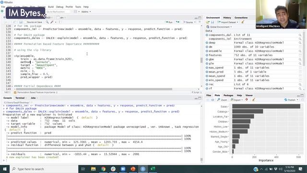
Task: Expand the features data frame entry
Action: click(x=207, y=55)
